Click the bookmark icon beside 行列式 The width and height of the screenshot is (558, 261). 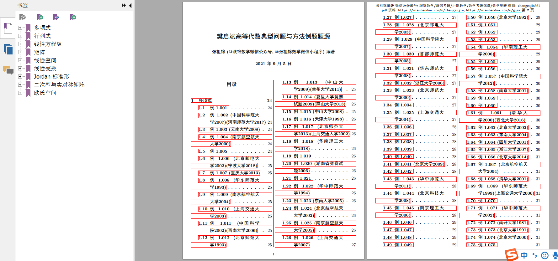click(x=28, y=36)
